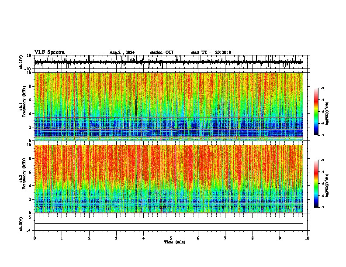This screenshot has height=267, width=346.
Task: Click the ch.1 "Frequency (kHz)" axis label
Action: point(24,102)
